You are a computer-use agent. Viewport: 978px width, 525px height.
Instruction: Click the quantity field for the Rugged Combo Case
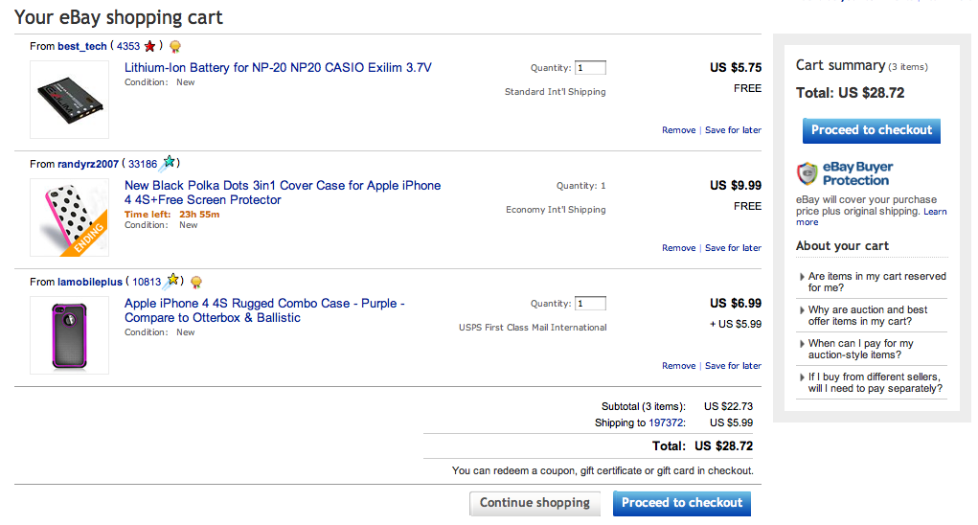coord(590,304)
